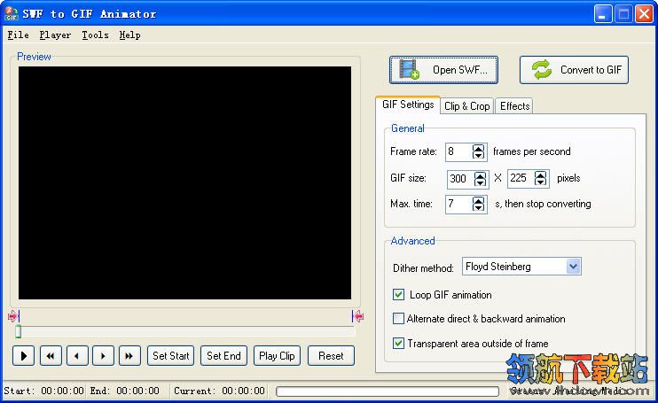Open the Tools menu
Image resolution: width=658 pixels, height=403 pixels.
95,35
